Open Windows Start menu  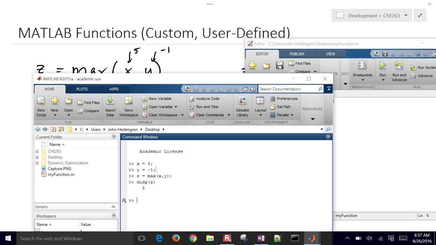[x=8, y=238]
